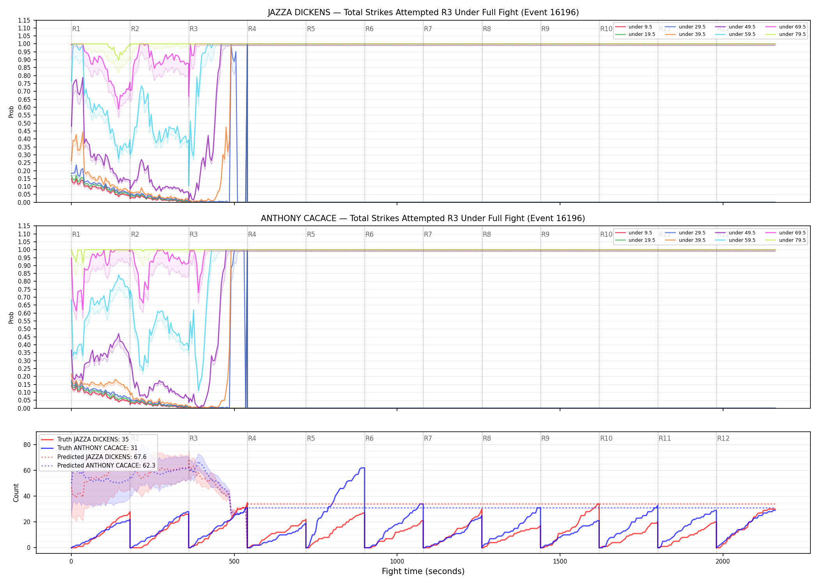Click the R7 round marker in middle chart

tap(428, 234)
